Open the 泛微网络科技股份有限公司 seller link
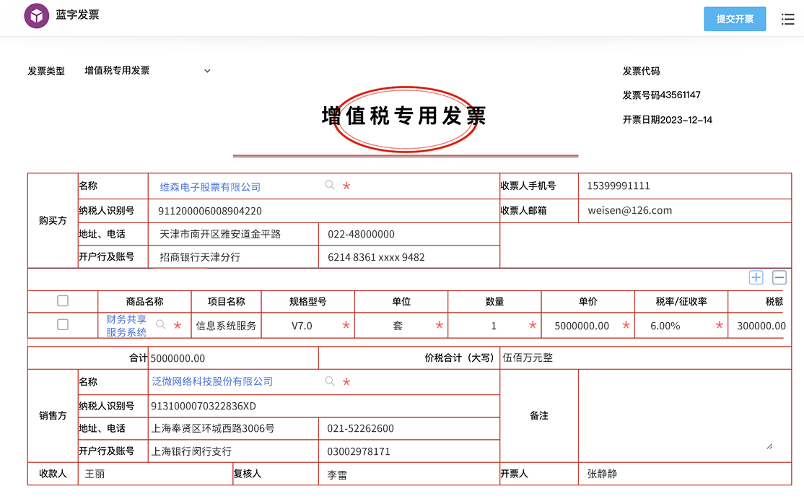 coord(212,381)
